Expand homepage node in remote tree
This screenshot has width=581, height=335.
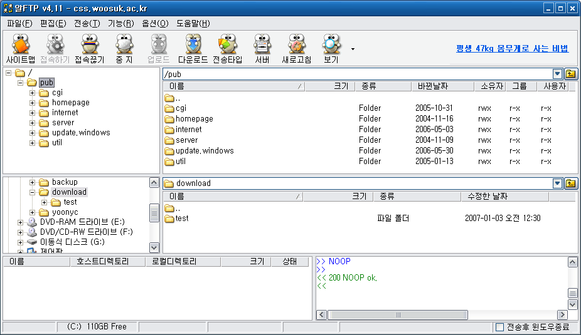(x=32, y=103)
